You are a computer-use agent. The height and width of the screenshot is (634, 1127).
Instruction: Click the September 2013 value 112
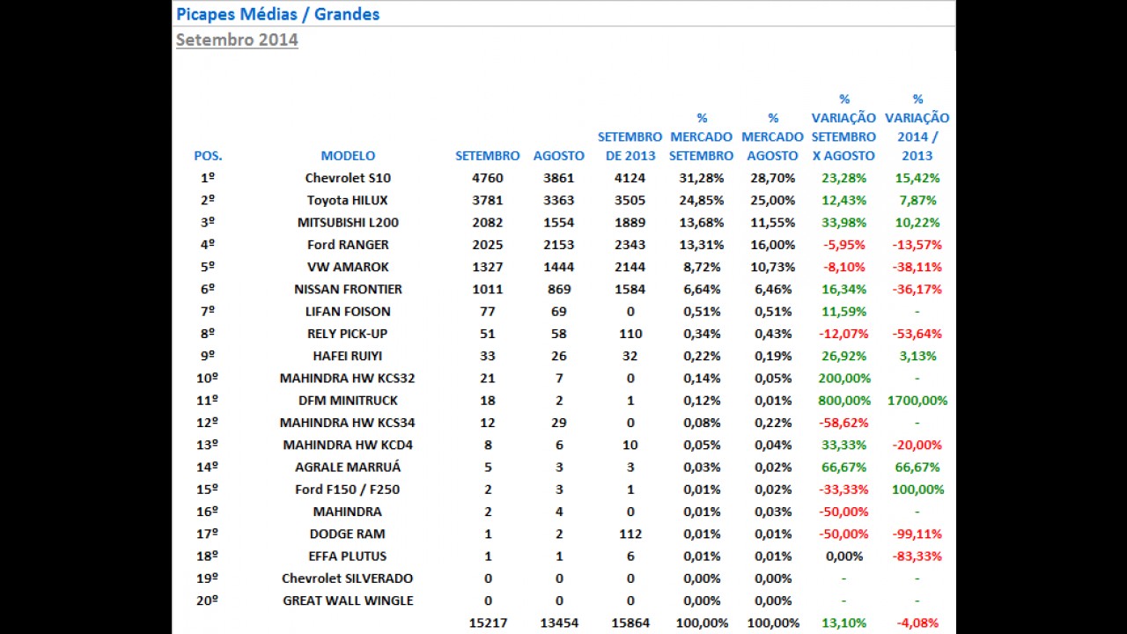tap(630, 534)
